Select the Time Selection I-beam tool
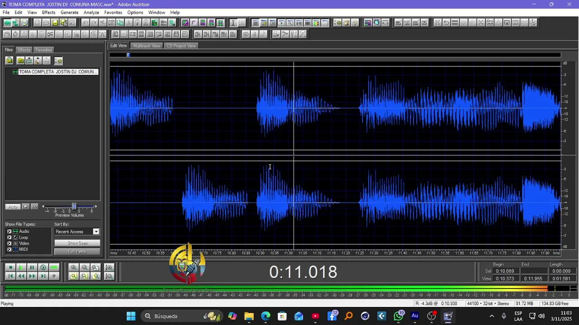The height and width of the screenshot is (325, 579). [233, 23]
